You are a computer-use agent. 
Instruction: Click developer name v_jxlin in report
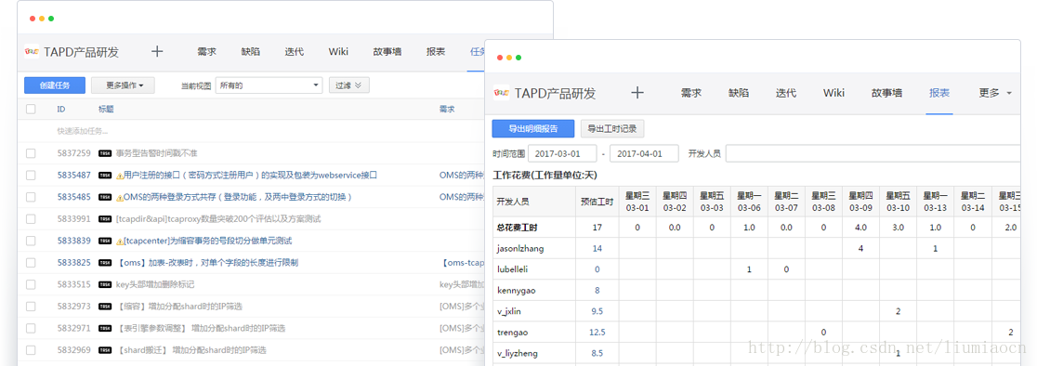510,311
